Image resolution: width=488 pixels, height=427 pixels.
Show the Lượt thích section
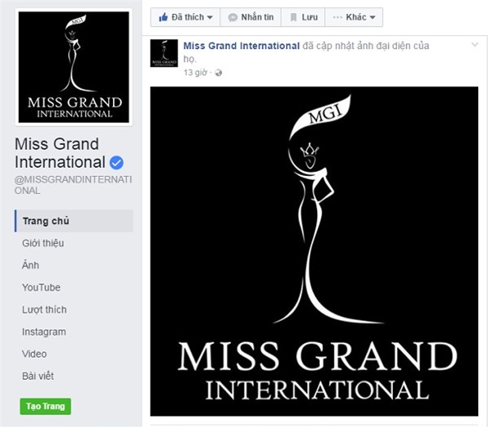(44, 310)
